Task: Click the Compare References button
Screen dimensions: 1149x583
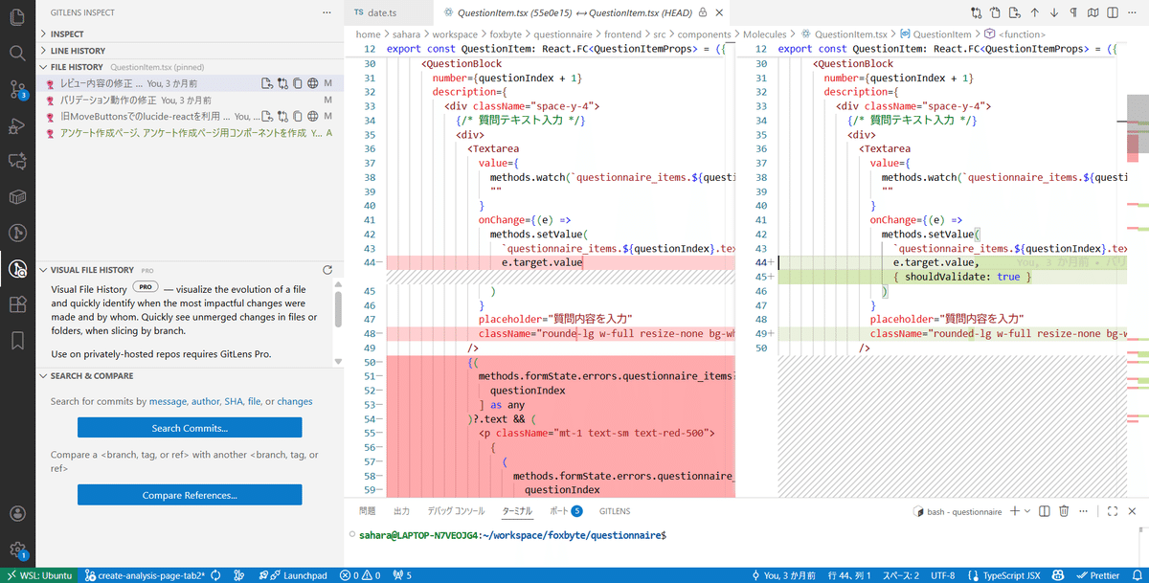Action: [189, 495]
